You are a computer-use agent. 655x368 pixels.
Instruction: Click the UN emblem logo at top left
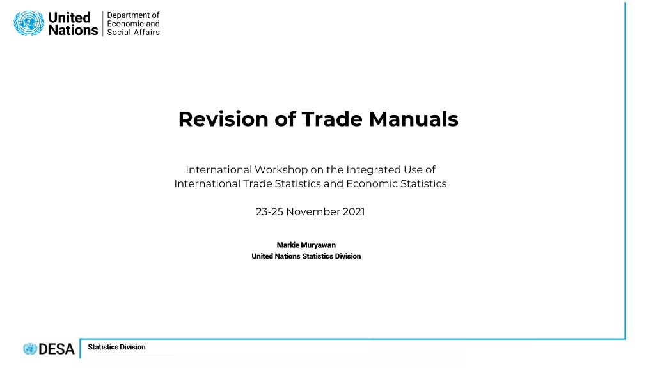click(29, 24)
